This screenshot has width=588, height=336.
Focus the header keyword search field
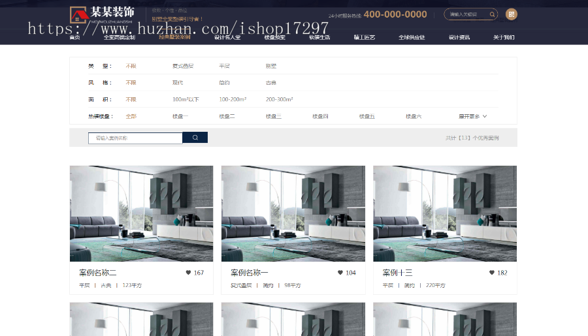click(x=467, y=14)
